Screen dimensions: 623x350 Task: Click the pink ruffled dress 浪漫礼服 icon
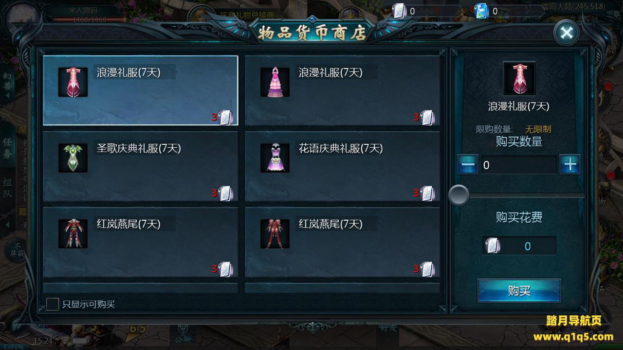click(275, 82)
